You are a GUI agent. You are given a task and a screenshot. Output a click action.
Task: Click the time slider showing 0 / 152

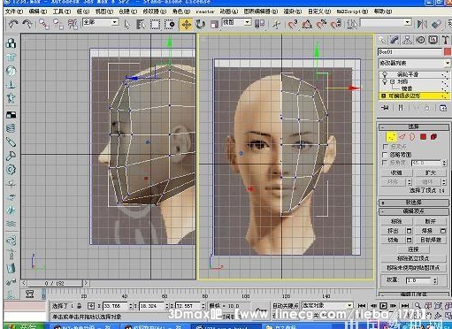click(x=54, y=283)
